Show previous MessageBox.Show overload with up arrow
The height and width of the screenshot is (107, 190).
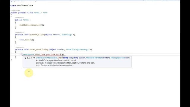point(25,58)
